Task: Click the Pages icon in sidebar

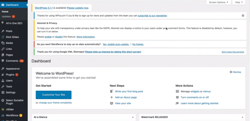Action: (3, 55)
